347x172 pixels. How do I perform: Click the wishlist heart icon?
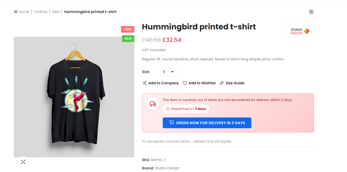click(185, 83)
